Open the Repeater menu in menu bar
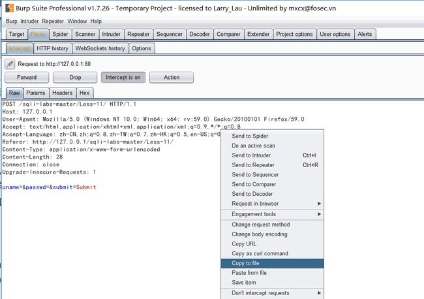The image size is (424, 299). [53, 21]
